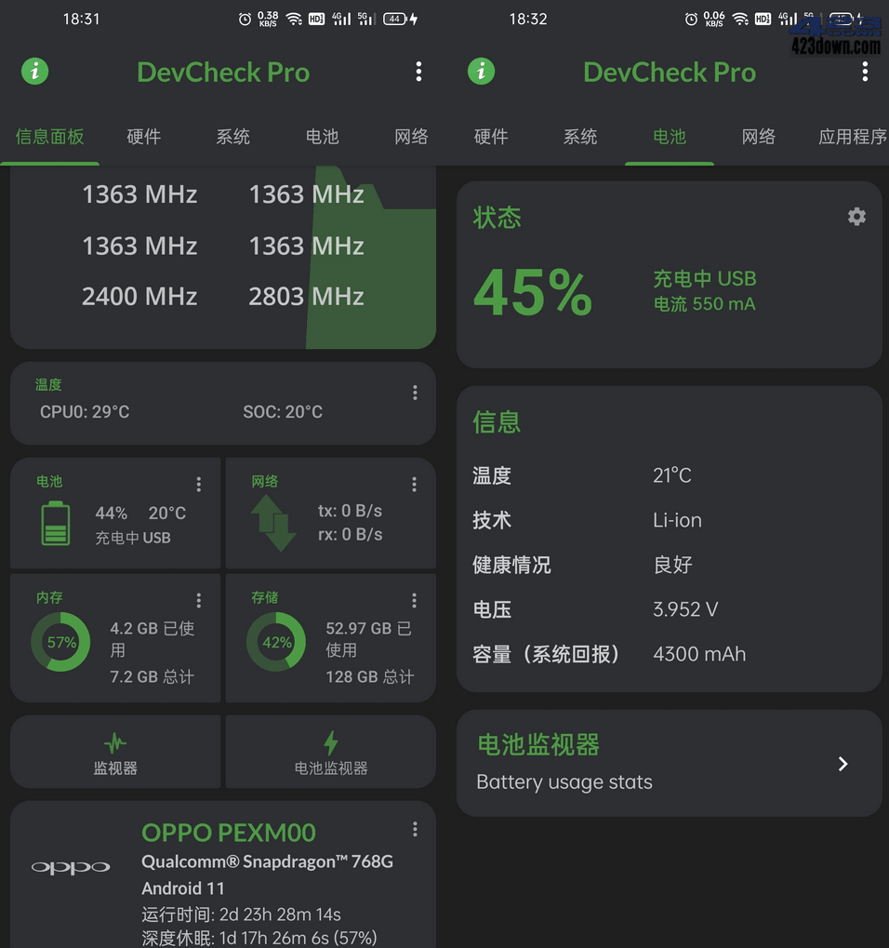889x948 pixels.
Task: Tap 7.2 GB 总计 memory text
Action: (152, 676)
